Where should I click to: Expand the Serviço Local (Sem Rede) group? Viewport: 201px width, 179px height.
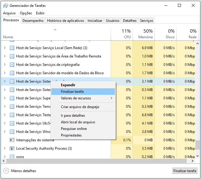(x=4, y=48)
